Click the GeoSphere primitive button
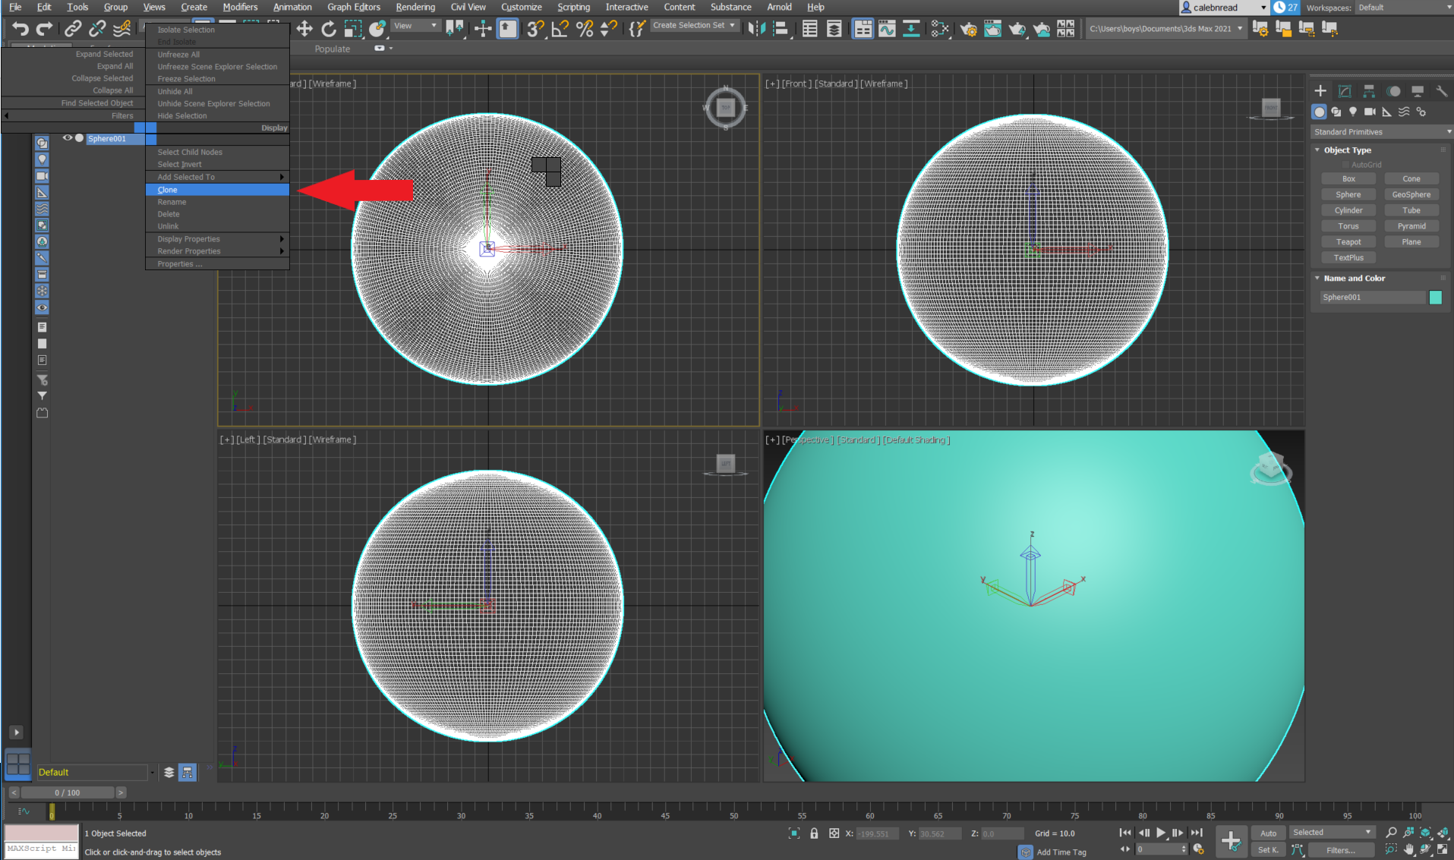The height and width of the screenshot is (860, 1454). click(x=1411, y=195)
